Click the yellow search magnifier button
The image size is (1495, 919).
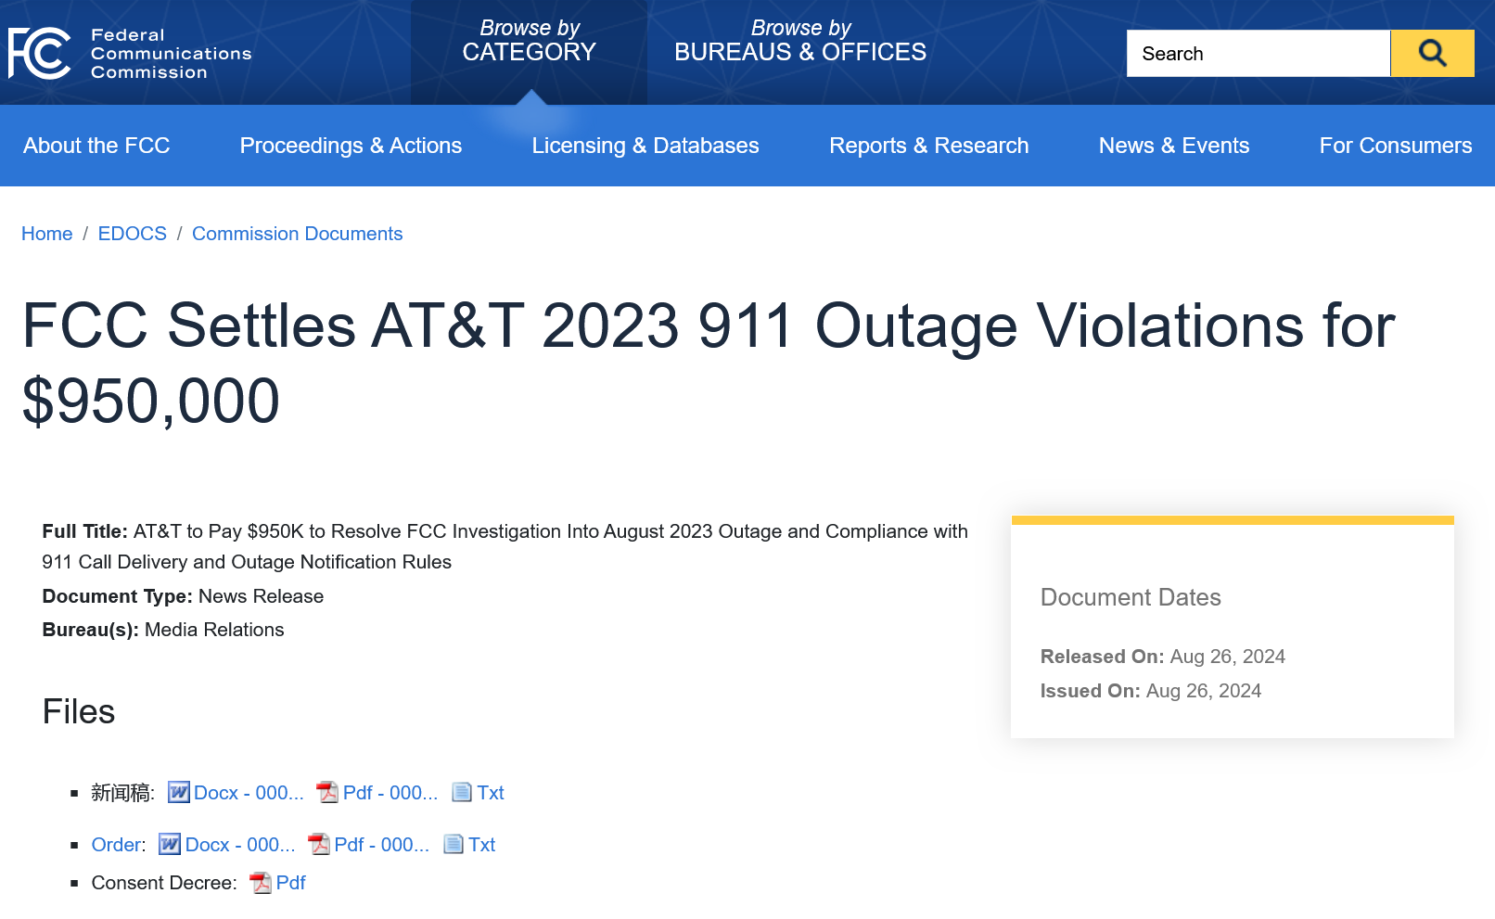1432,53
